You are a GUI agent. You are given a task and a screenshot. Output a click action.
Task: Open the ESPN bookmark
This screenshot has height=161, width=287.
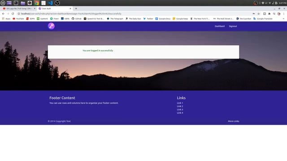(30, 19)
